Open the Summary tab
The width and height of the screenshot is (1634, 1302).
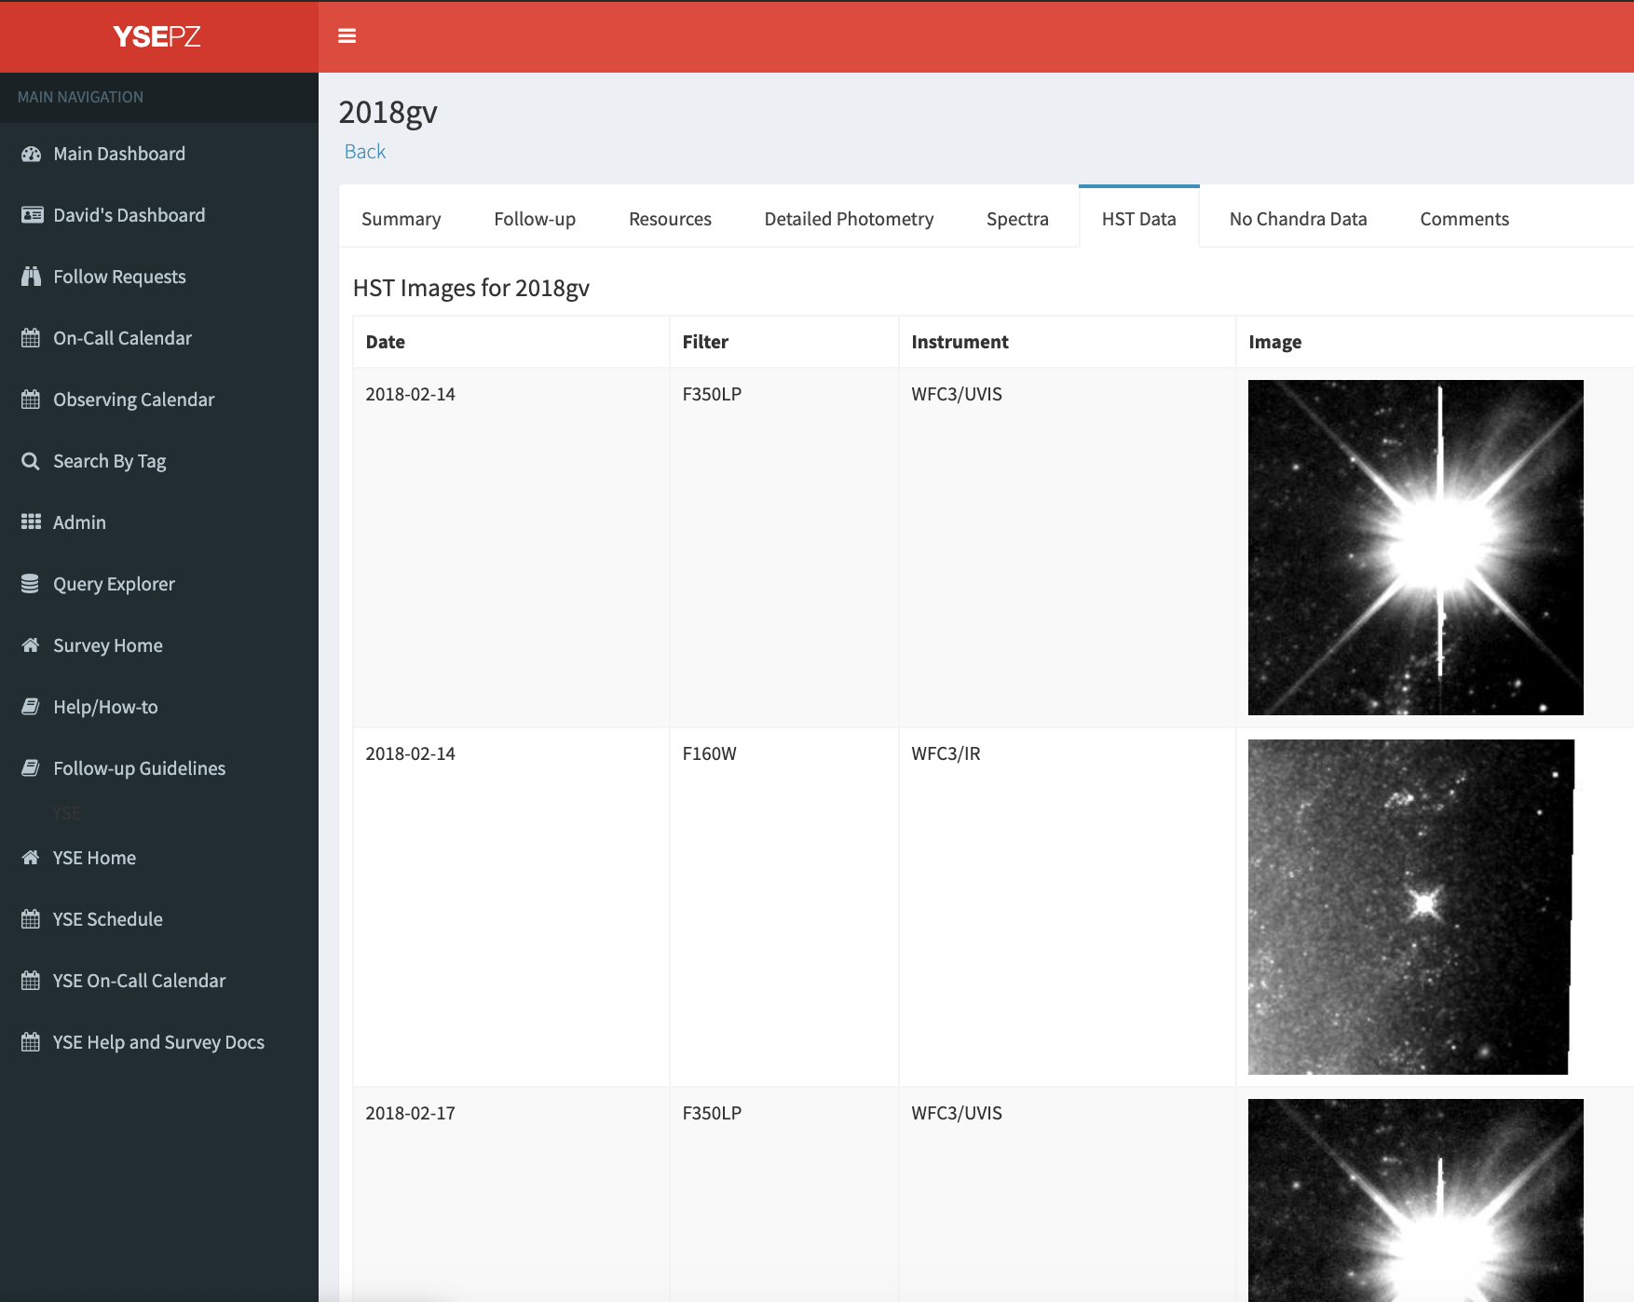click(401, 219)
